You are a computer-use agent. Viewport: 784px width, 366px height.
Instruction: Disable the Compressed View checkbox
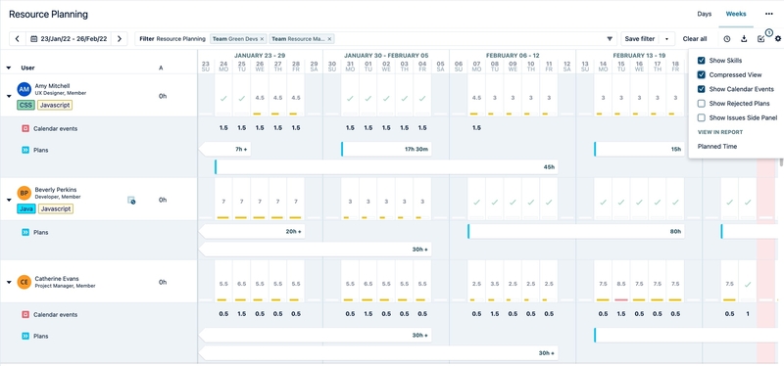point(702,75)
